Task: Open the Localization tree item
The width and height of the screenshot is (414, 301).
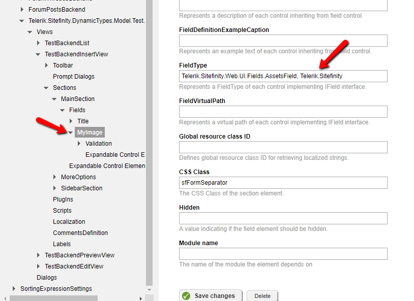Action: tap(69, 222)
